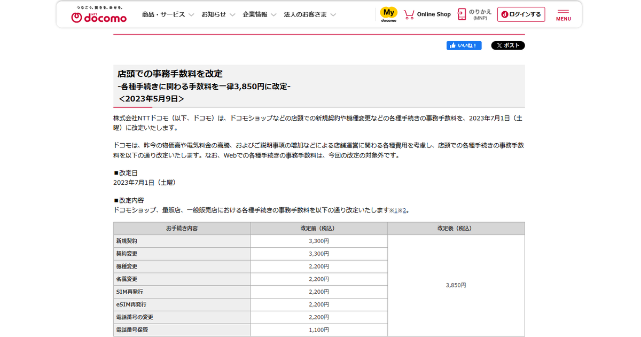
Task: Click the Facebook いいね！ button
Action: pos(464,45)
